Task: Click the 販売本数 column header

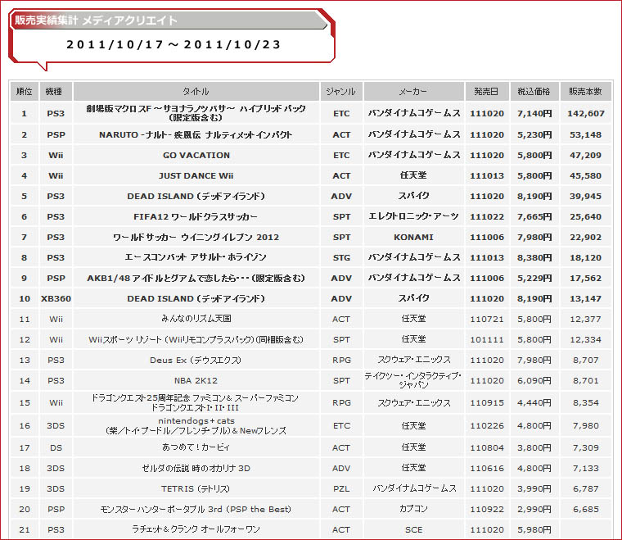Action: point(585,92)
